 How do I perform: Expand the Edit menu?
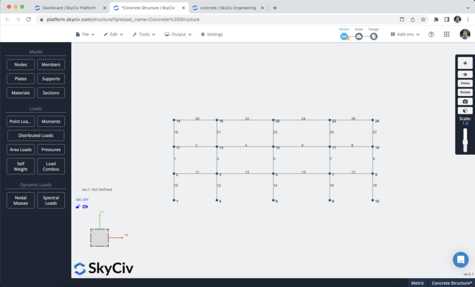click(x=114, y=34)
